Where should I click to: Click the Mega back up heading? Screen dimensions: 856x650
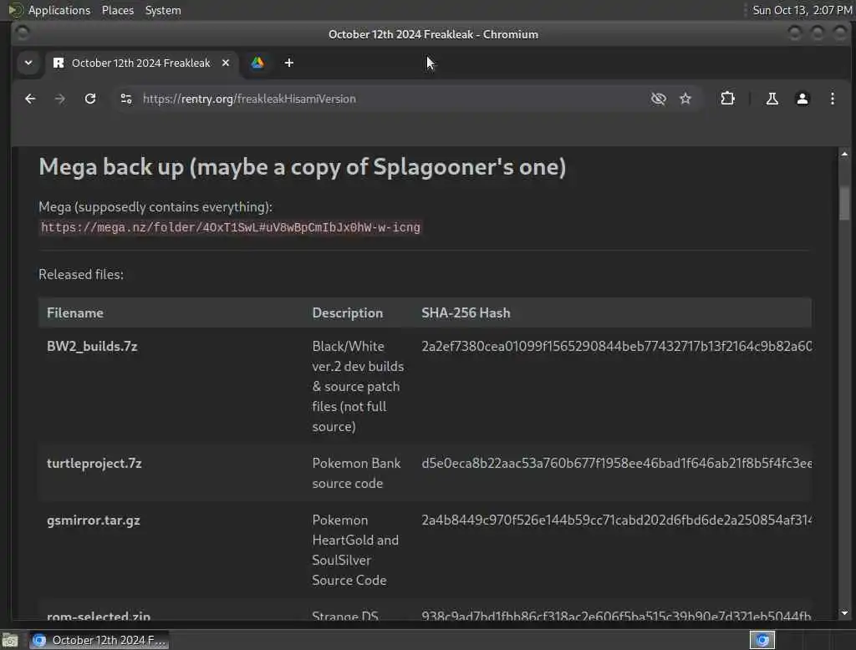[x=302, y=167]
